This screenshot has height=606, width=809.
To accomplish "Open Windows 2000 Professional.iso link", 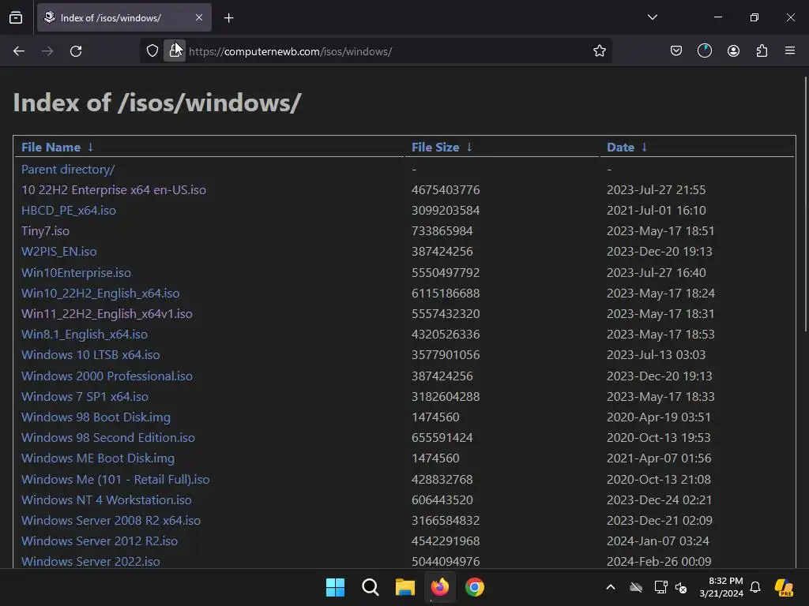I will point(107,376).
